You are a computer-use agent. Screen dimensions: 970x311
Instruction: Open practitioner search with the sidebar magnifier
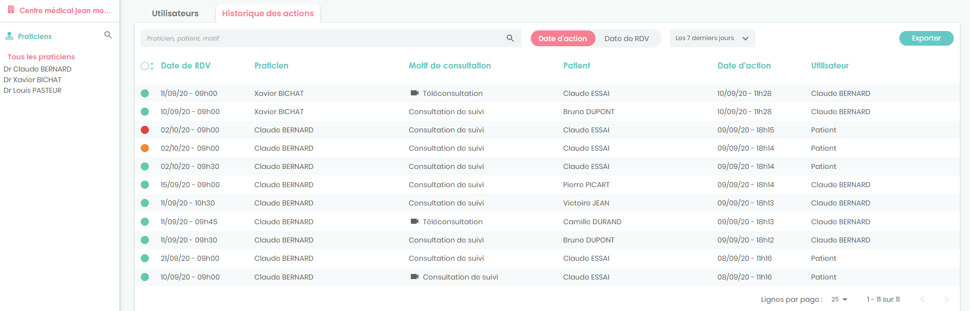(x=108, y=35)
